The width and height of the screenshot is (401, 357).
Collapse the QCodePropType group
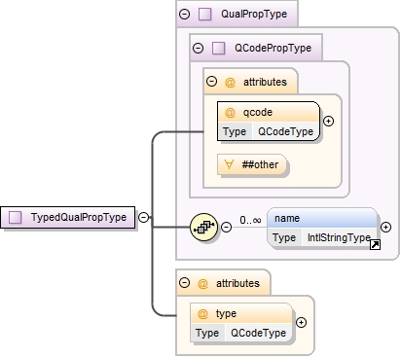[198, 48]
